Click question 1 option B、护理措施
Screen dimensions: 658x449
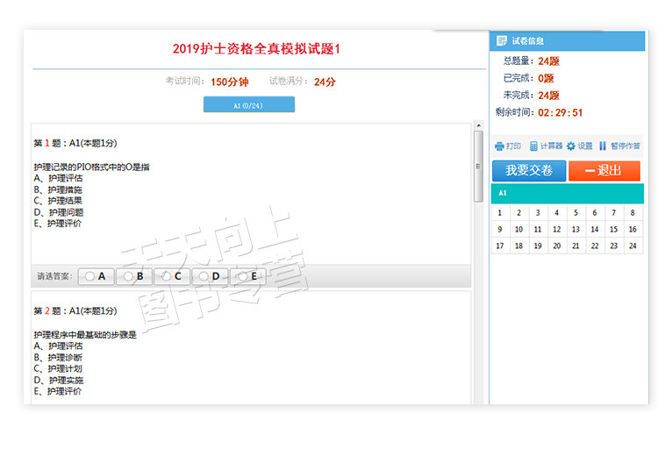(58, 189)
